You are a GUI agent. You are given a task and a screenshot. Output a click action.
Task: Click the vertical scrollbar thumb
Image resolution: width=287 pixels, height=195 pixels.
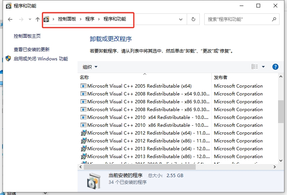pyautogui.click(x=281, y=111)
